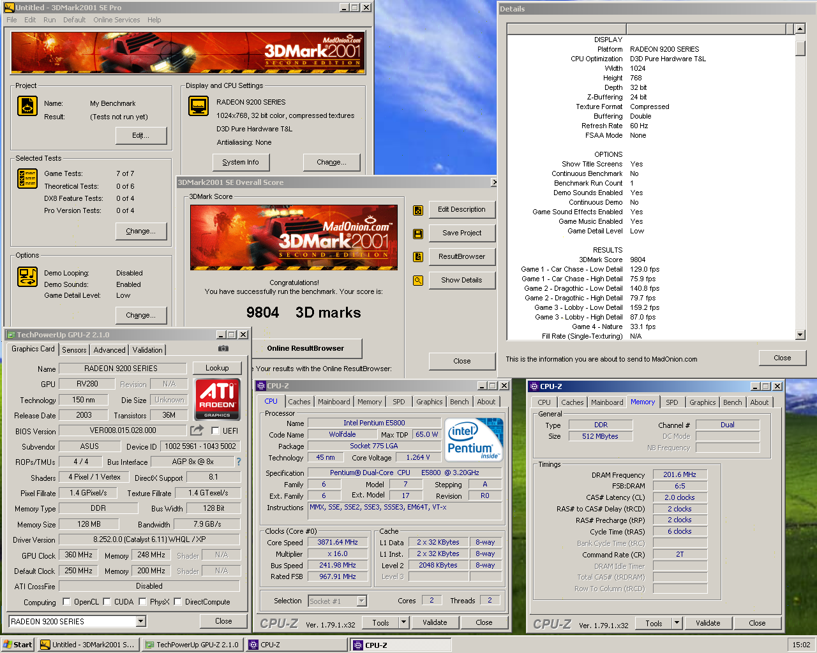Screen dimensions: 817x653
Task: Switch to the Validation tab in GPU-Z
Action: [x=147, y=350]
